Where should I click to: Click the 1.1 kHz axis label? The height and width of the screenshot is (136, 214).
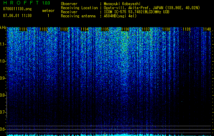[3, 44]
